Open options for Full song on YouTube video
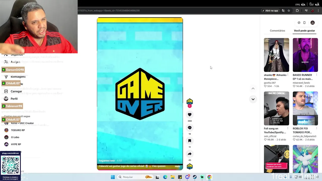The height and width of the screenshot is (181, 322). (x=288, y=128)
